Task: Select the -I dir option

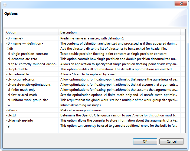Action: 10,49
